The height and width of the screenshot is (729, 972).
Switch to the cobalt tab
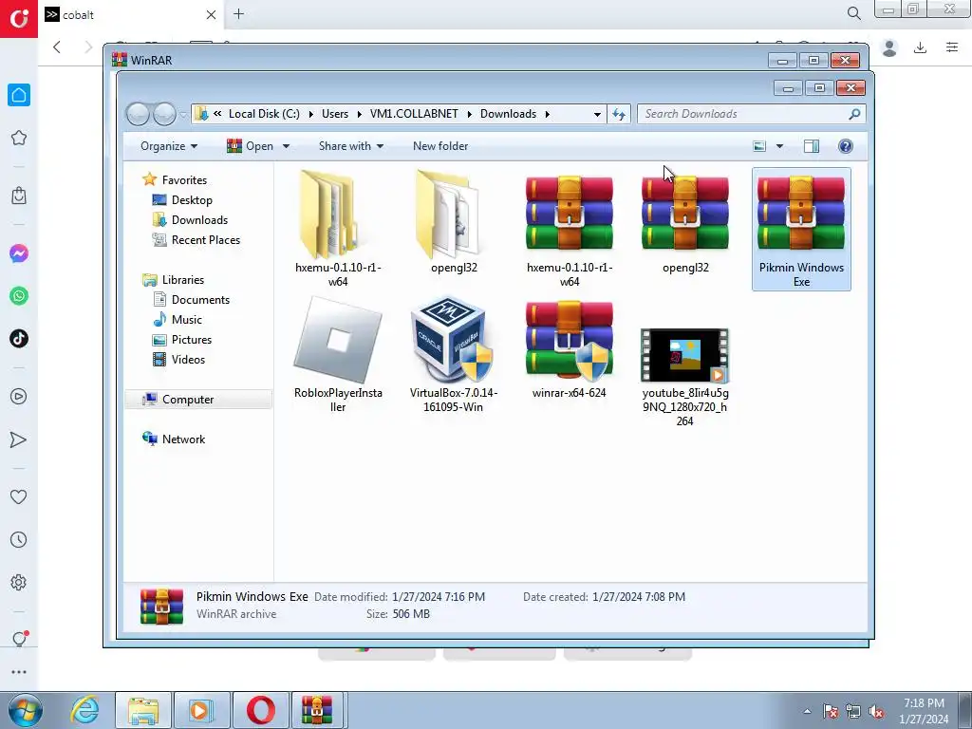[131, 14]
